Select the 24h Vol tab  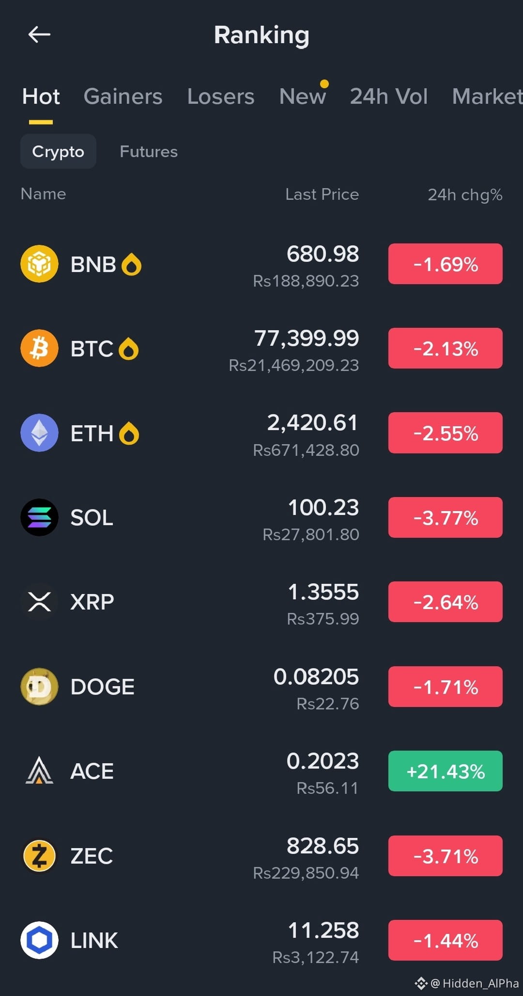(x=389, y=96)
